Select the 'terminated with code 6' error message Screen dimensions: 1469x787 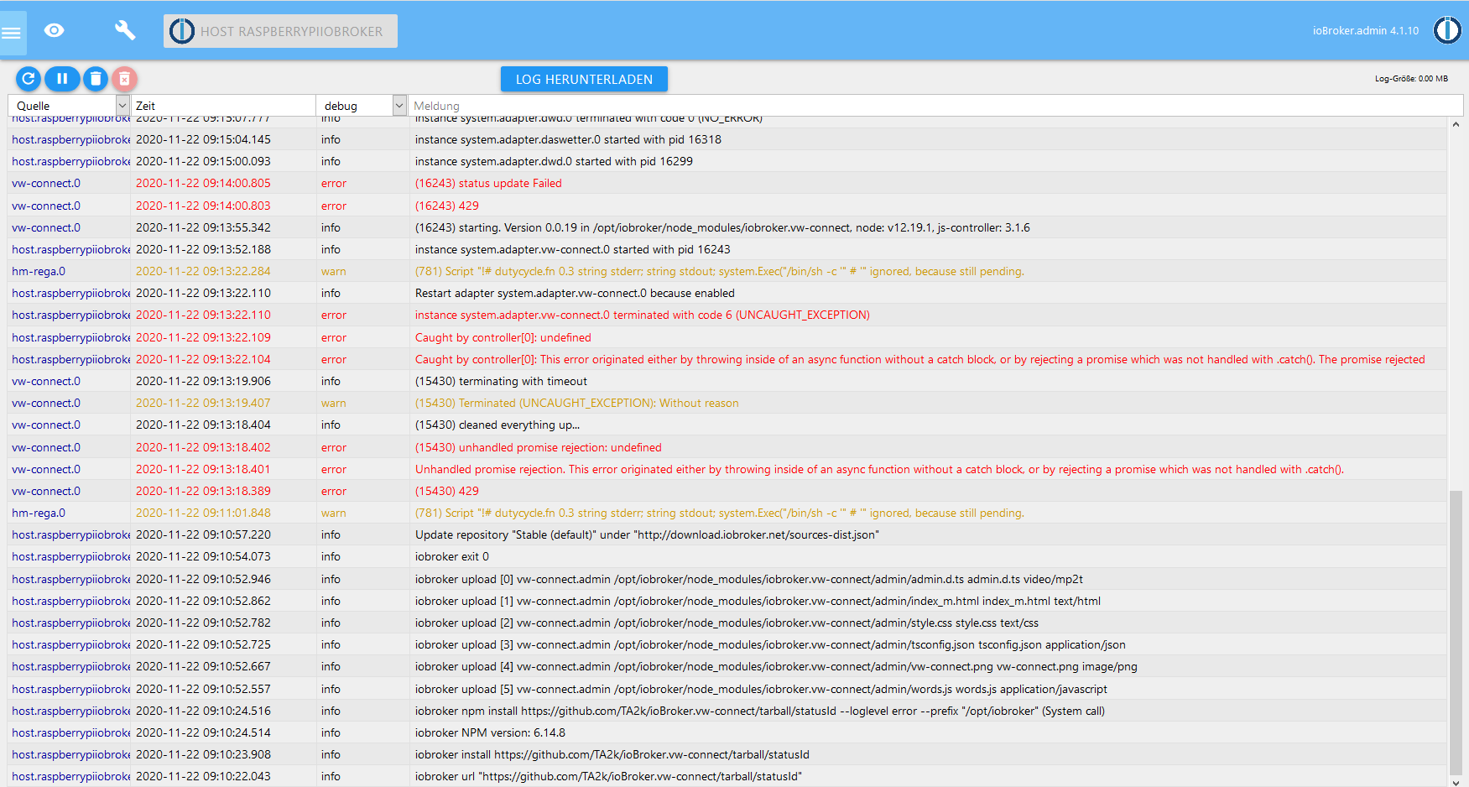point(643,315)
